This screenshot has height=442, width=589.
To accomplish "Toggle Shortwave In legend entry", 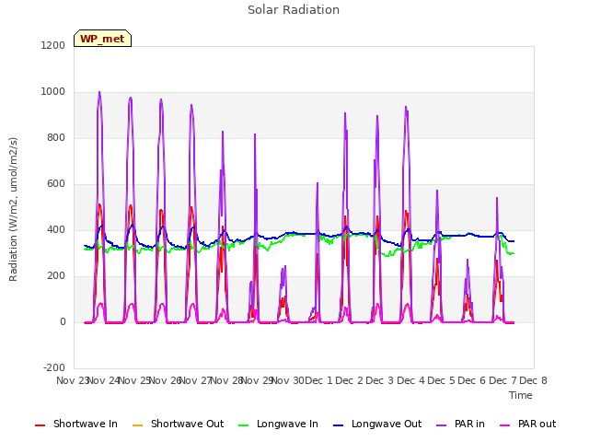I will pos(76,424).
